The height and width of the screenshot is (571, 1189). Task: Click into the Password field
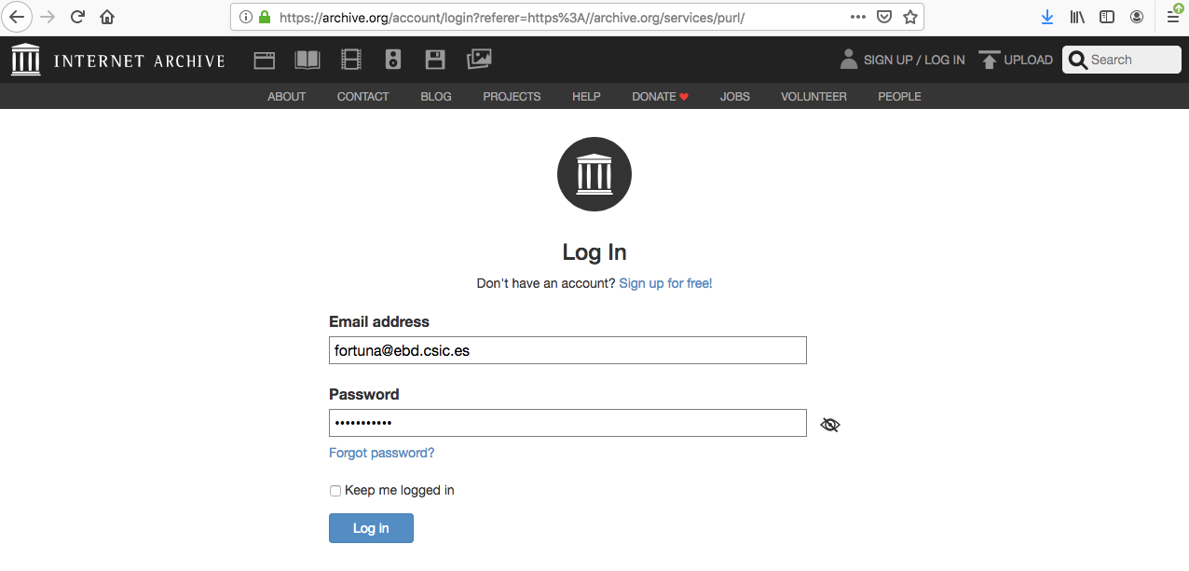567,423
